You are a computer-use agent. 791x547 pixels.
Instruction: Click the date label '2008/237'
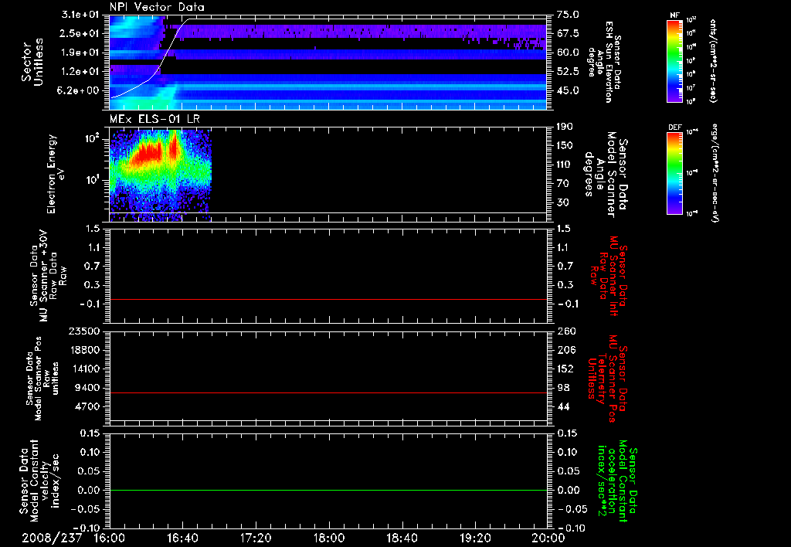[52, 538]
